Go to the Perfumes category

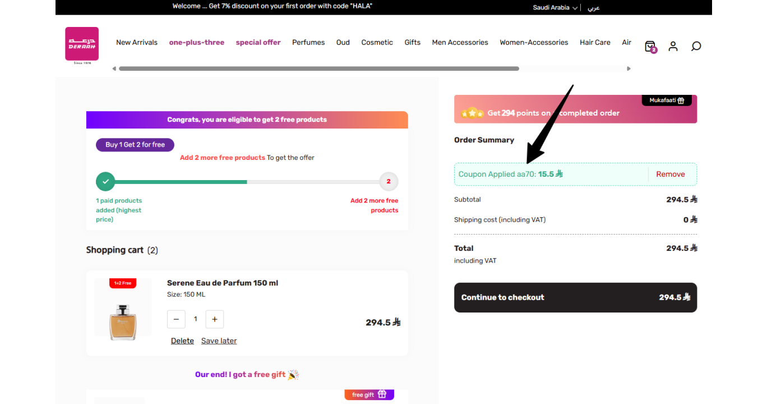tap(308, 42)
